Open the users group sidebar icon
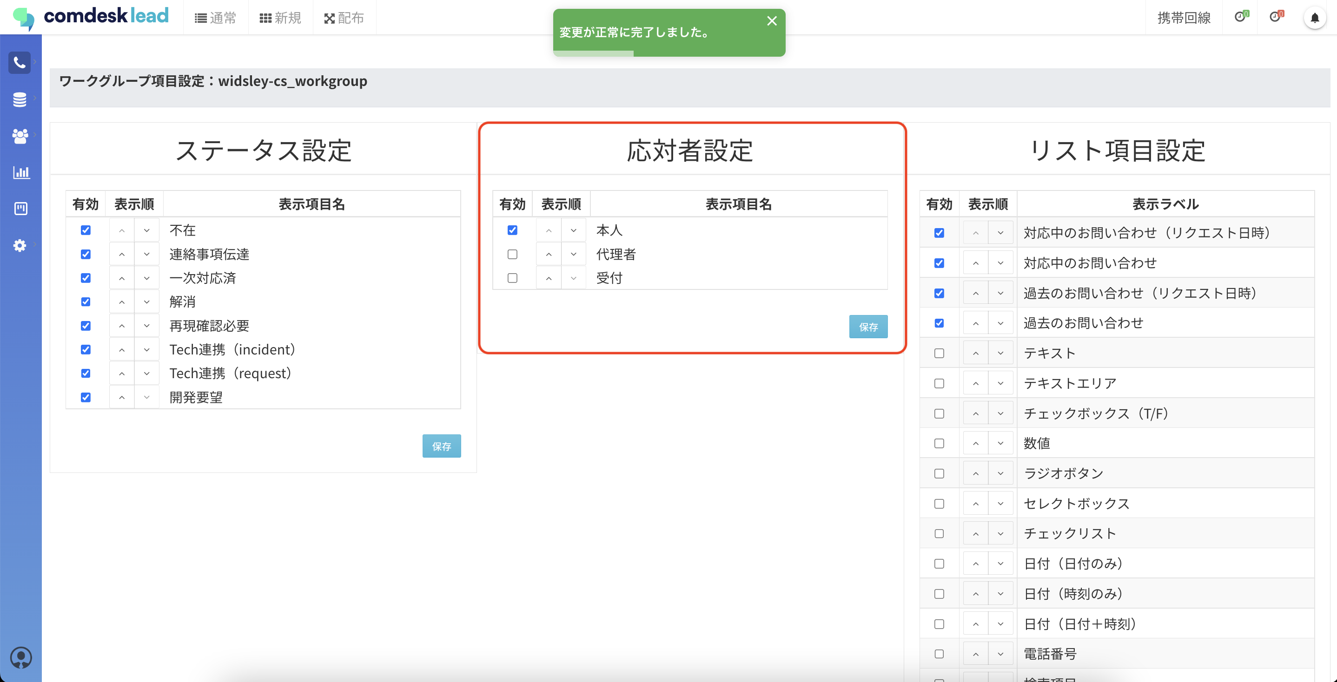1337x682 pixels. pos(20,136)
